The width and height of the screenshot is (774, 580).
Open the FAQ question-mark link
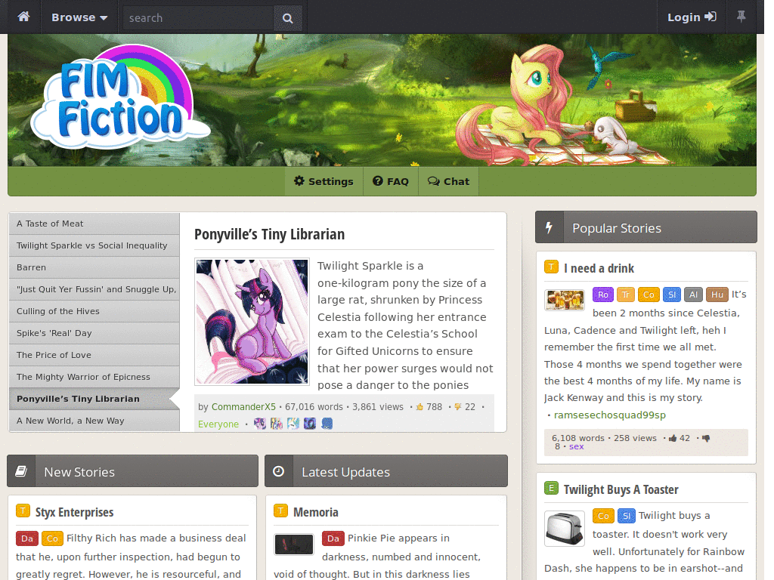(391, 181)
